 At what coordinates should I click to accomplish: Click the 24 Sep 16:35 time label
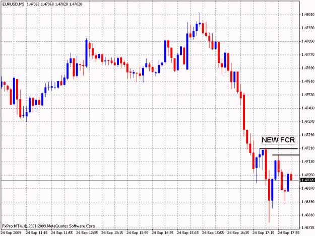tap(238, 233)
